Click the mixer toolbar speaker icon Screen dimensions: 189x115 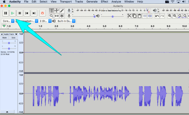click(x=98, y=16)
